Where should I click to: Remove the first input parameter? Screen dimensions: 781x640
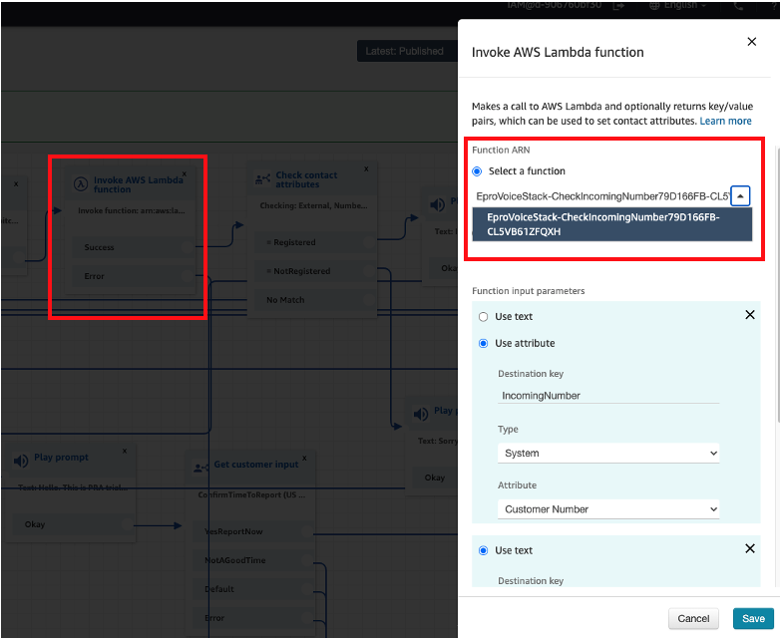click(750, 315)
